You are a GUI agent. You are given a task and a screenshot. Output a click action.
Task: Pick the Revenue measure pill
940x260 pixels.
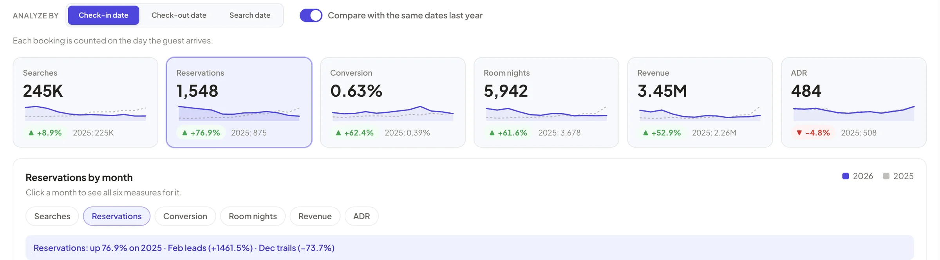click(x=315, y=216)
